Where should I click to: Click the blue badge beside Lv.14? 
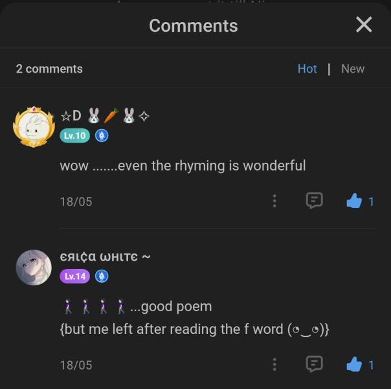pos(102,276)
